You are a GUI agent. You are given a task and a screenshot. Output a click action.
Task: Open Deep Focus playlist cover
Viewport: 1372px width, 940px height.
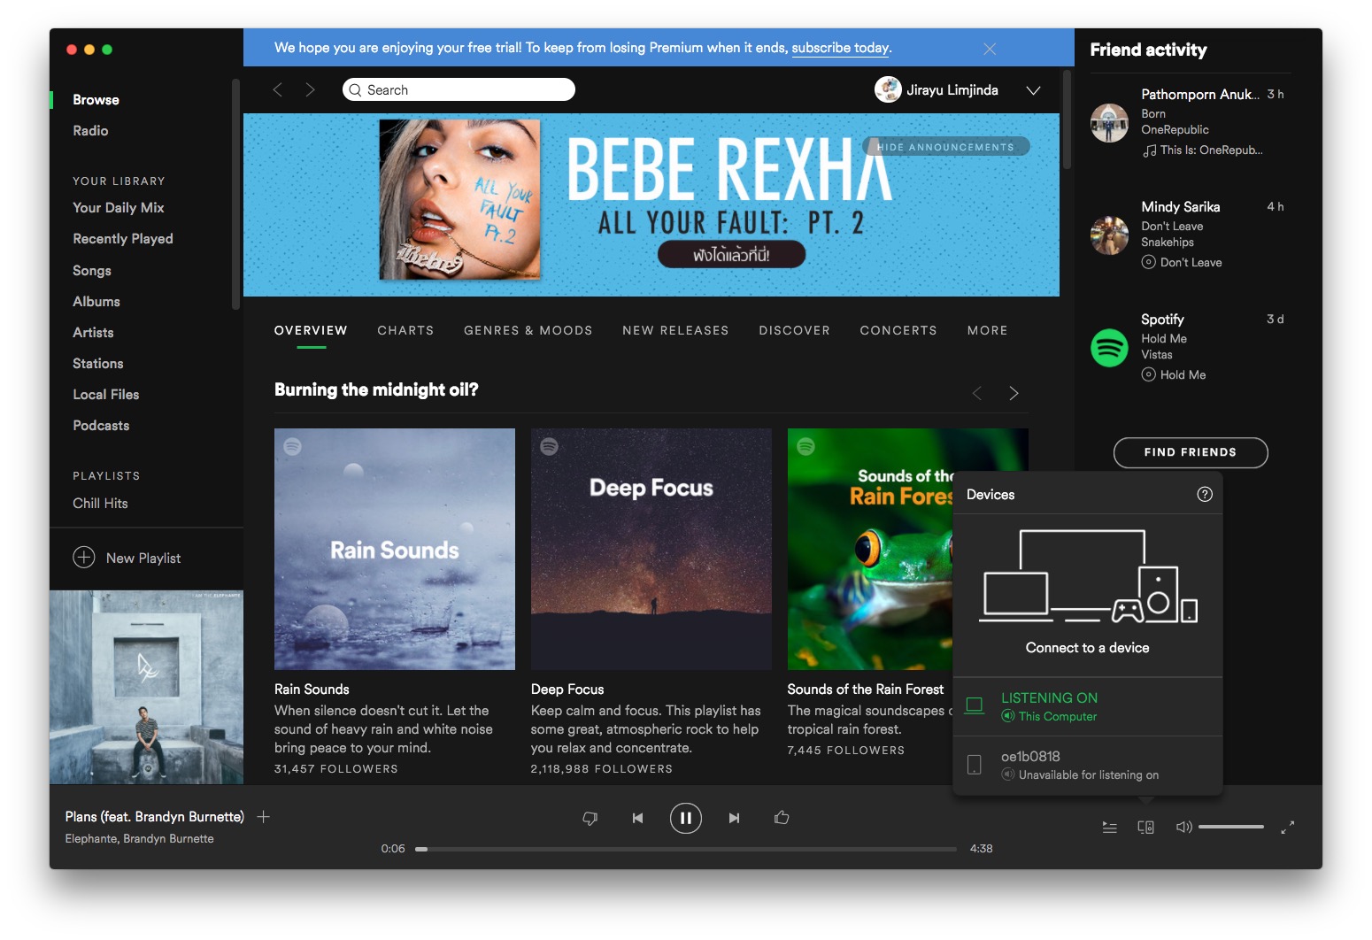pyautogui.click(x=651, y=549)
